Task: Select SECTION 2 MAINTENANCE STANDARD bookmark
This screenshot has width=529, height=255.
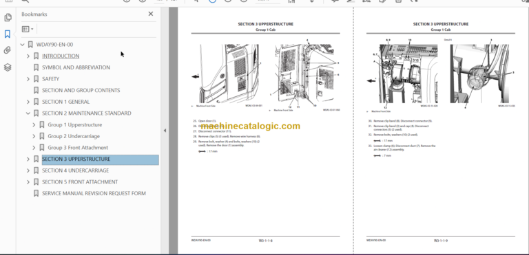Action: pos(87,113)
